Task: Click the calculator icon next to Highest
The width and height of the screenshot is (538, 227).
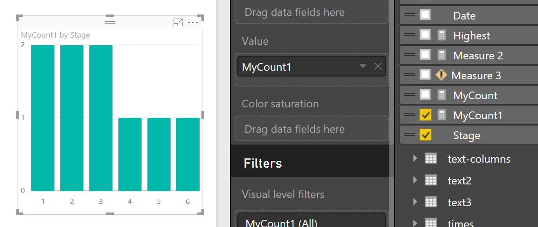Action: tap(442, 35)
